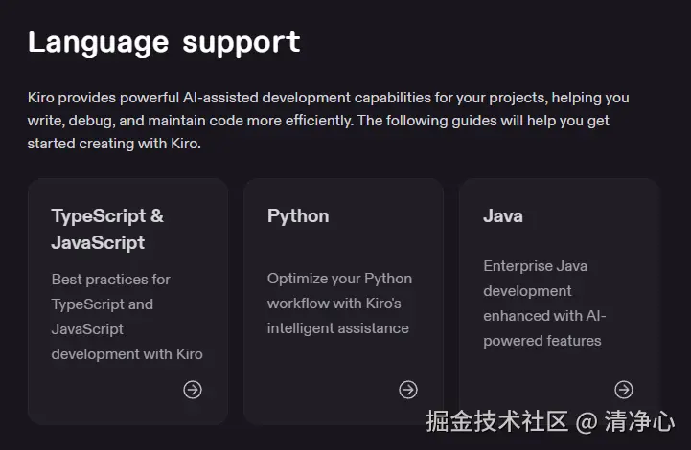Click "workflow with Kiro's" line in the Python card
This screenshot has height=450, width=691.
pos(334,304)
